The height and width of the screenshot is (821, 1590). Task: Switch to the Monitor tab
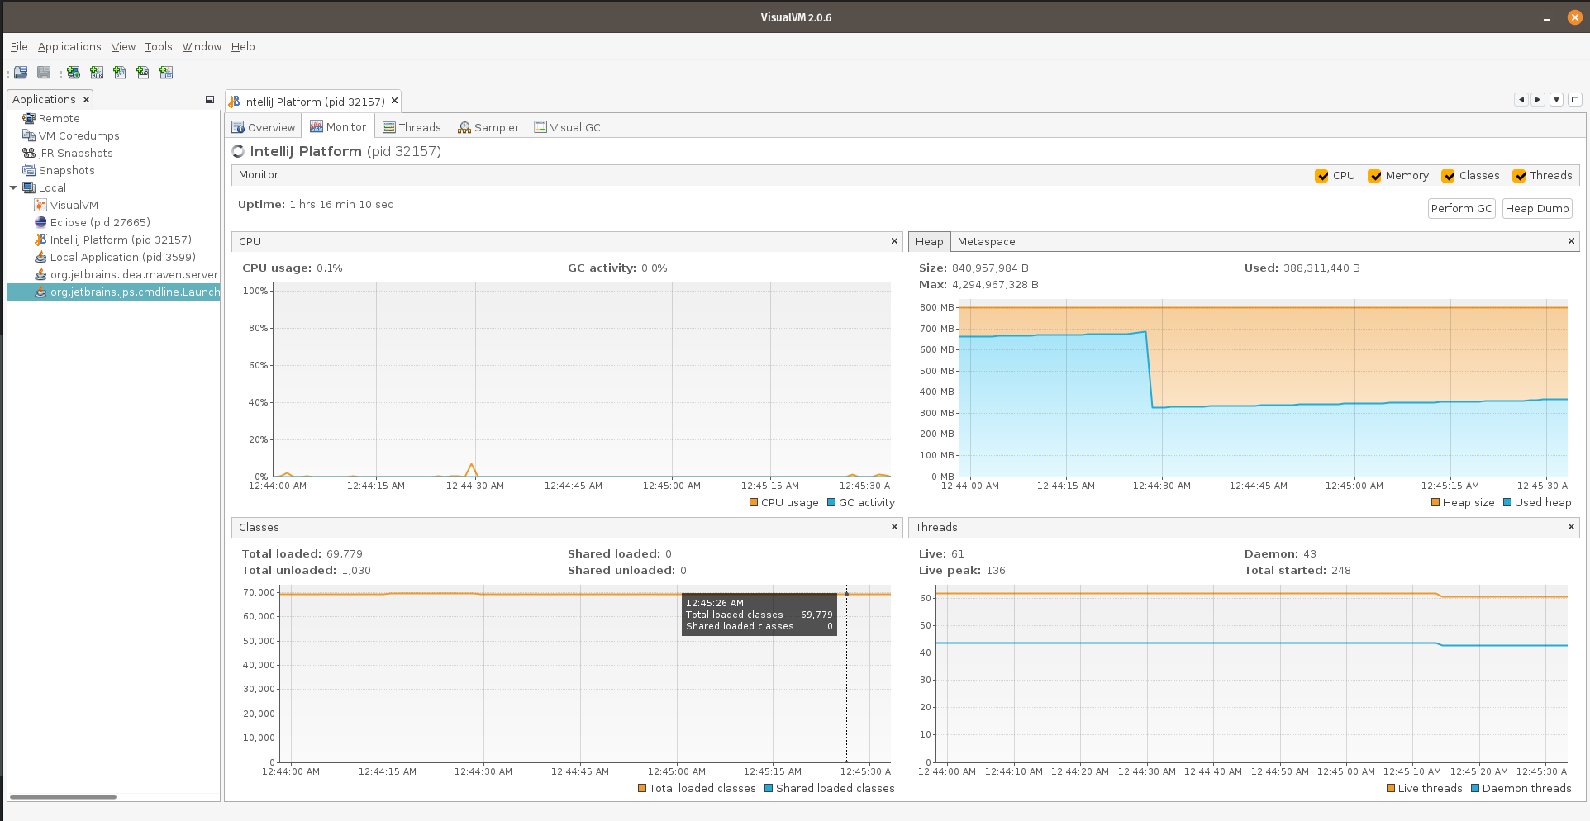[x=337, y=126]
